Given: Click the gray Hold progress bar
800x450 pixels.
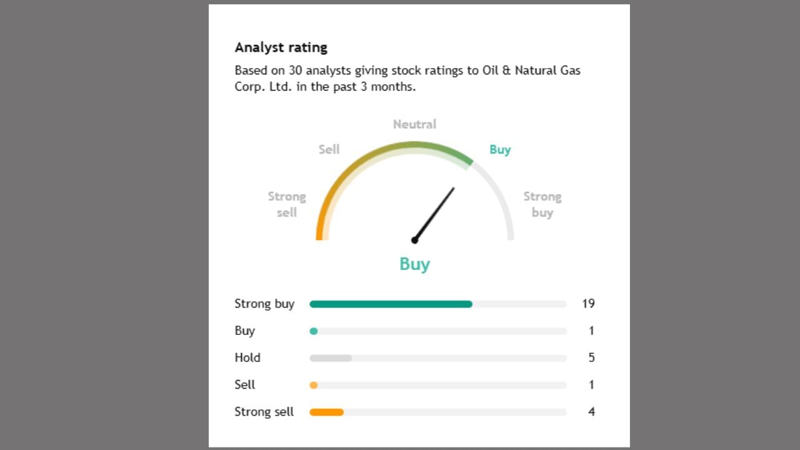Looking at the screenshot, I should (331, 358).
